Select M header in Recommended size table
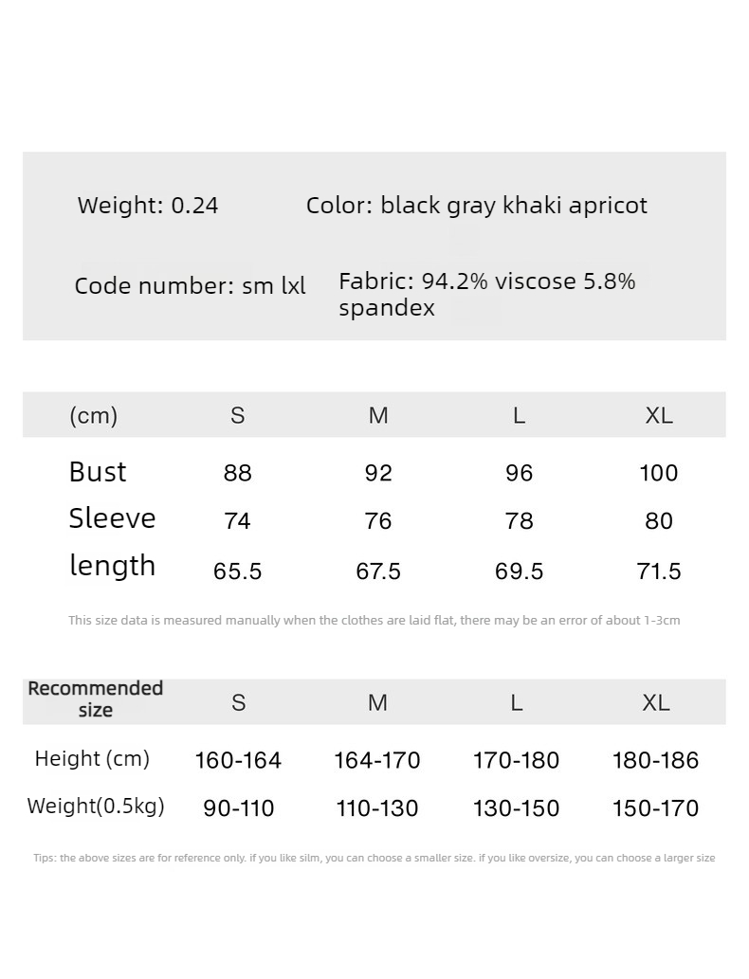Viewport: 749px width, 979px height. click(377, 703)
